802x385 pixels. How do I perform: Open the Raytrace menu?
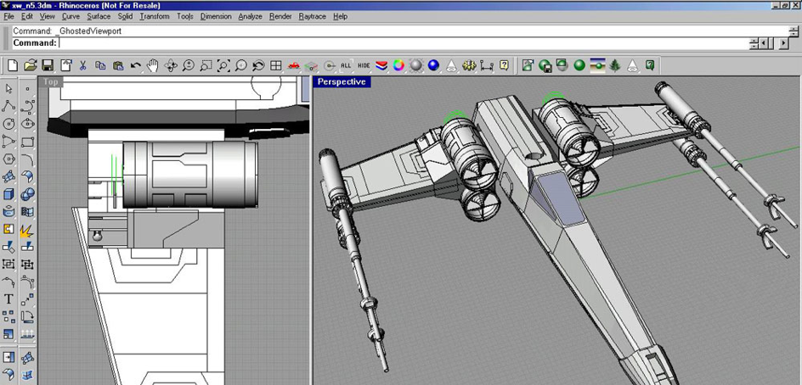tap(311, 16)
